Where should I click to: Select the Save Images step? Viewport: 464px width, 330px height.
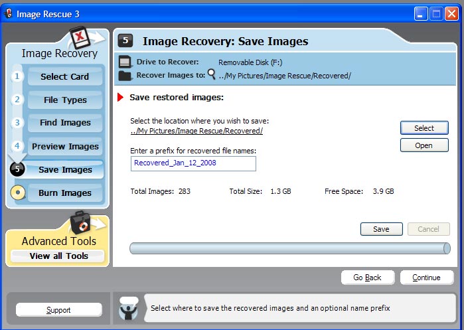pos(65,169)
